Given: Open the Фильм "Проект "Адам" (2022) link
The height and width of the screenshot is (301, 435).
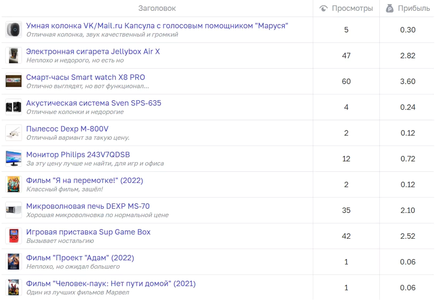Looking at the screenshot, I should point(80,258).
